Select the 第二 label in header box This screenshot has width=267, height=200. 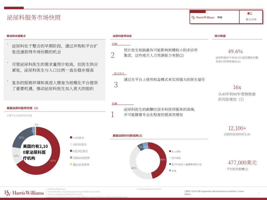(x=250, y=13)
